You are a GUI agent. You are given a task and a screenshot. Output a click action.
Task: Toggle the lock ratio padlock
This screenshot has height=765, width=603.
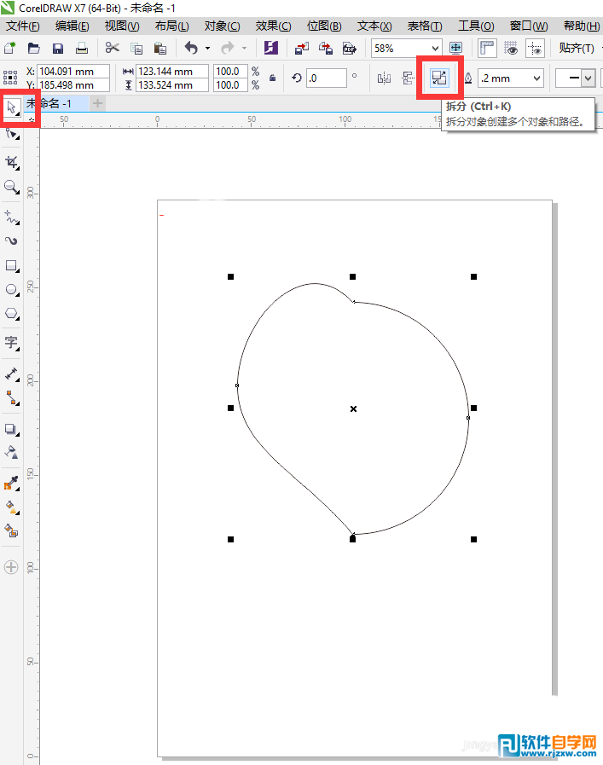coord(273,78)
